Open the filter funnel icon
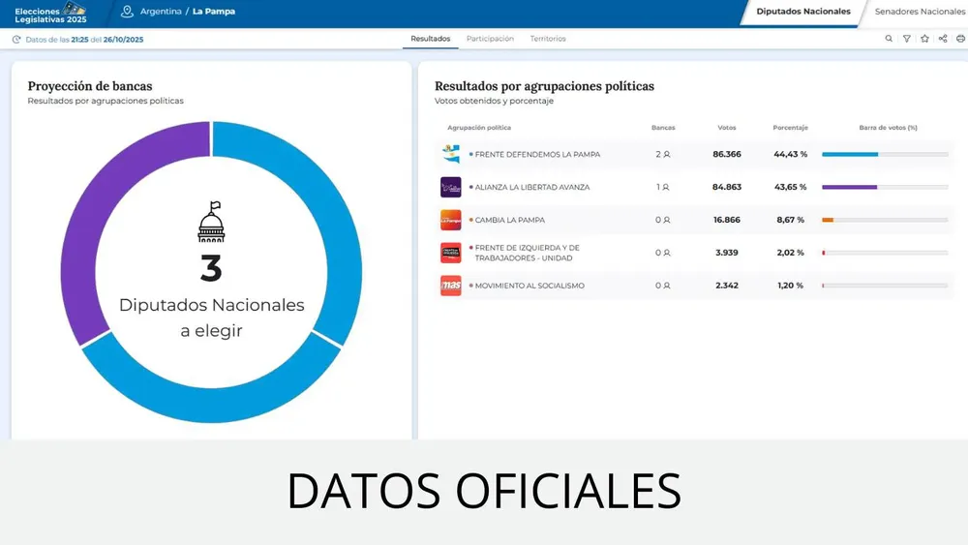This screenshot has width=968, height=545. (907, 39)
